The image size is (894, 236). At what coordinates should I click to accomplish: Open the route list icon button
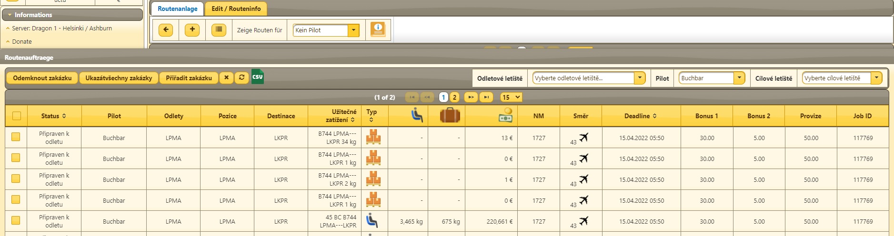tap(219, 30)
